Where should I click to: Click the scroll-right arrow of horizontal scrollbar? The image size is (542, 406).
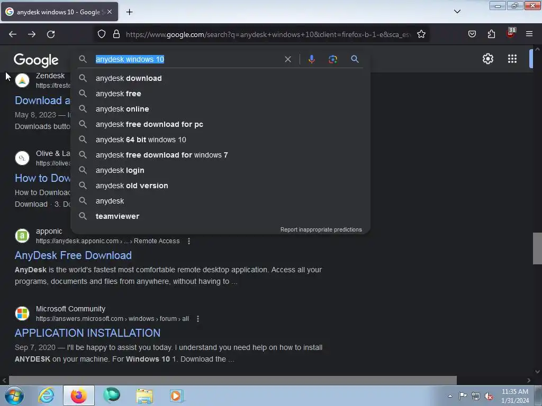point(529,381)
